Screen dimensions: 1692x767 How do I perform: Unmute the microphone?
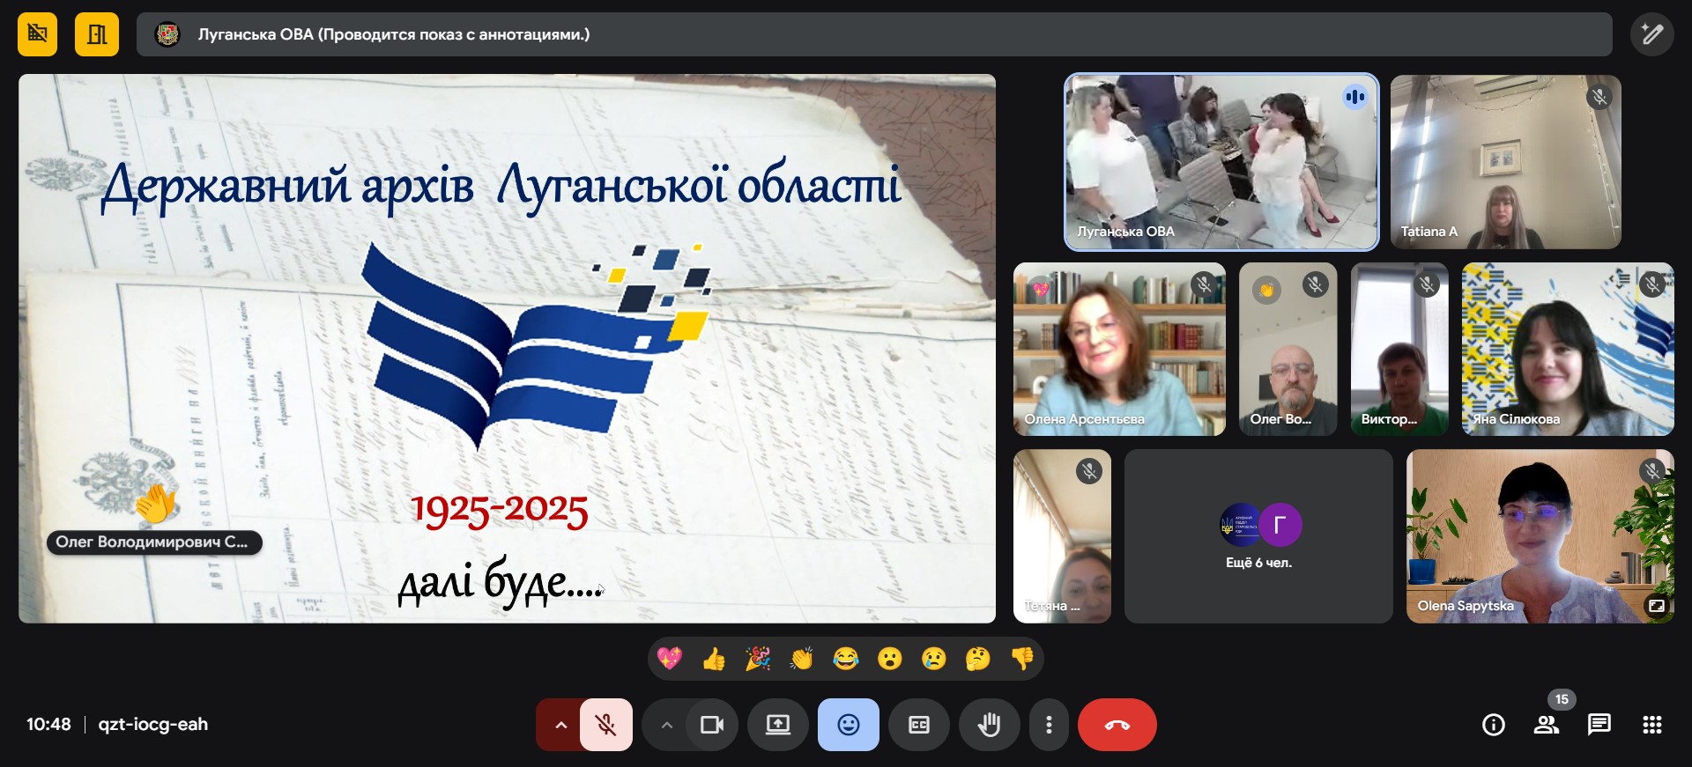tap(606, 725)
